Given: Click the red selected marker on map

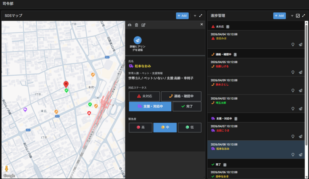Looking at the screenshot, I should click(x=66, y=85).
